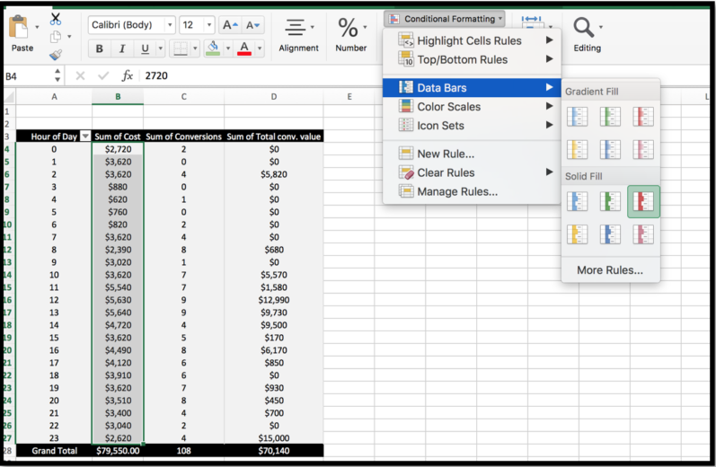Select the green solid fill data bar
This screenshot has width=716, height=467.
[610, 201]
